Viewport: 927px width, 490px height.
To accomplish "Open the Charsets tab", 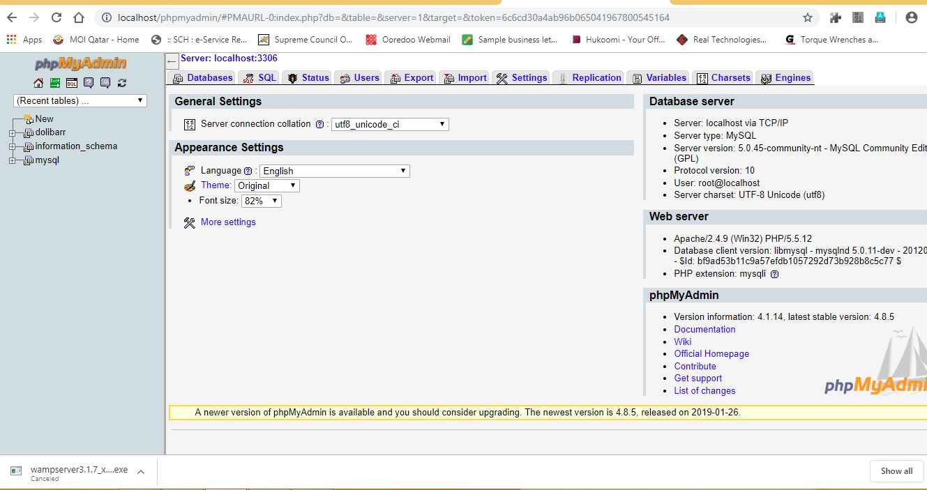I will point(723,78).
